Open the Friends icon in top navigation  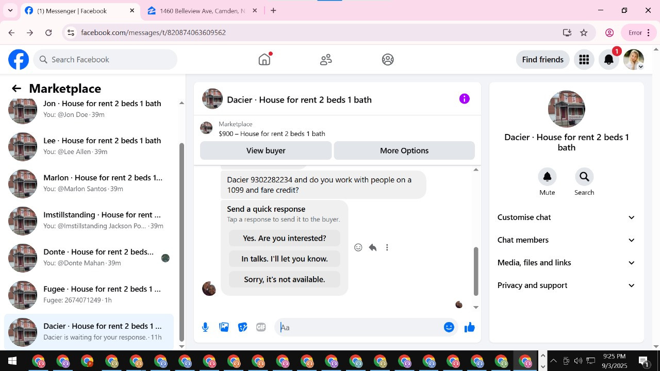pos(326,60)
